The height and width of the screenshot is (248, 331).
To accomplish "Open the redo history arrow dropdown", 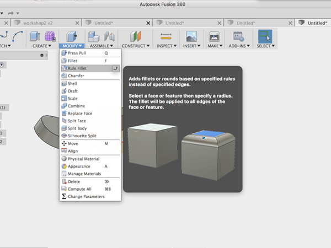I will point(18,13).
